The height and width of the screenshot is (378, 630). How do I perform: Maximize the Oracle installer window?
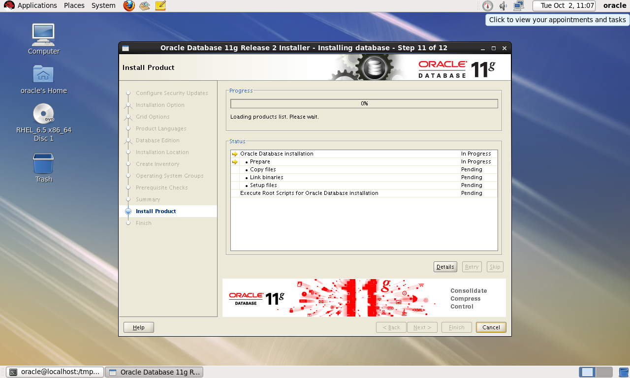(494, 48)
